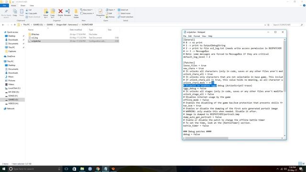Open the Windows Start menu
This screenshot has width=306, height=172.
(4, 169)
